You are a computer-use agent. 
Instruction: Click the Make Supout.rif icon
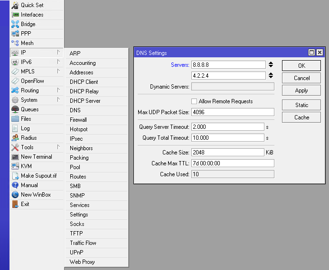(x=15, y=176)
